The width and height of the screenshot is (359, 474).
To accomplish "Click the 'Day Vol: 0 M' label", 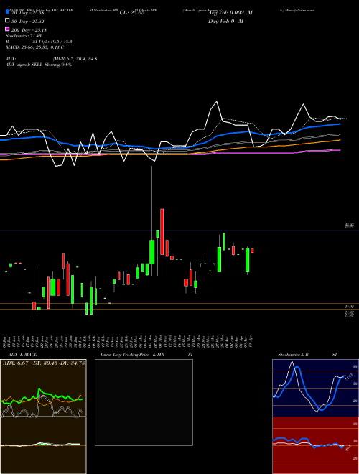I will pos(225,21).
